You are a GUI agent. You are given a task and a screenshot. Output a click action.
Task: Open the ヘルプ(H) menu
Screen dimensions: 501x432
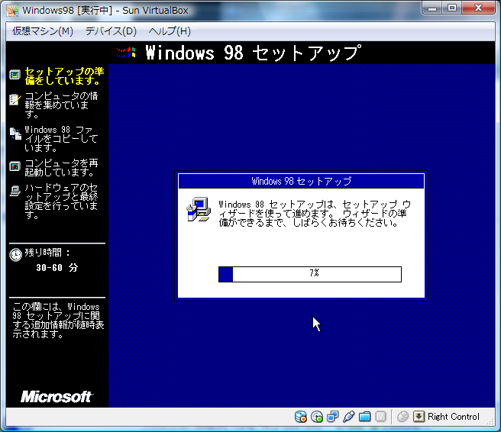click(x=170, y=31)
